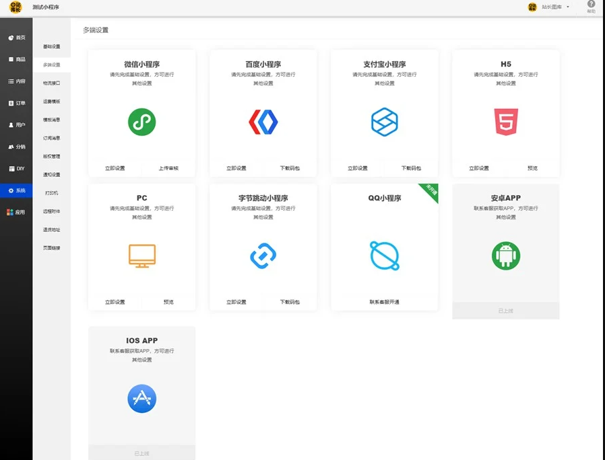Image resolution: width=605 pixels, height=460 pixels.
Task: Open 订单 via its document icon
Action: pos(11,104)
